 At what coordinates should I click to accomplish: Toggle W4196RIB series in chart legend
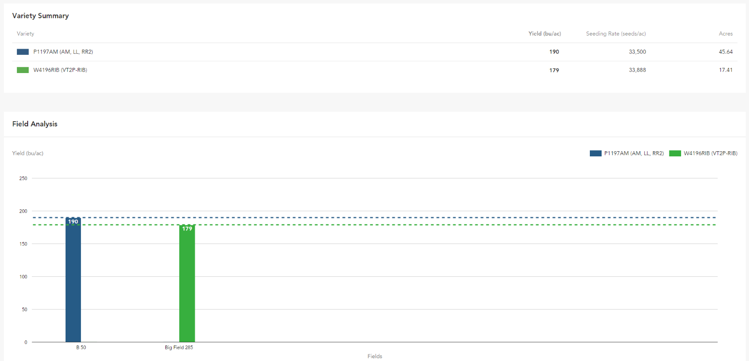point(703,153)
